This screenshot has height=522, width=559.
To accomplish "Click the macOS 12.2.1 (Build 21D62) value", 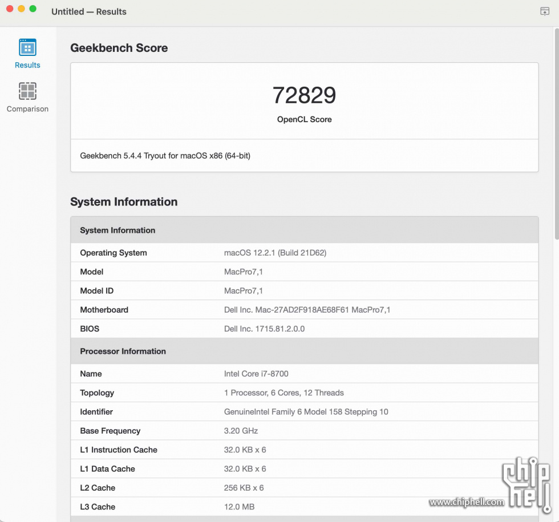I will 275,253.
